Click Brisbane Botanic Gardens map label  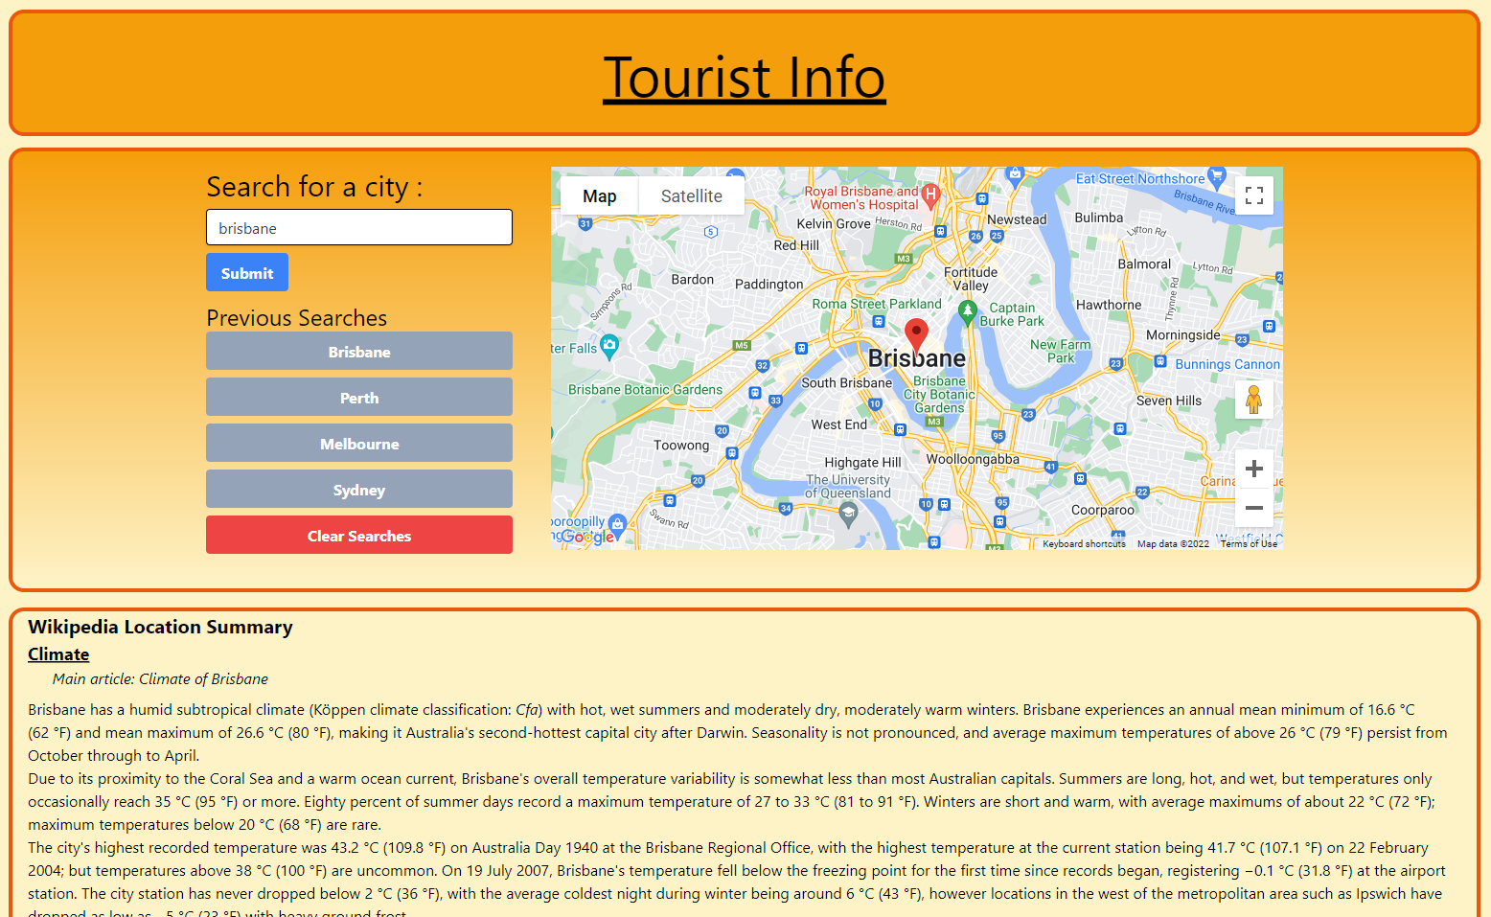(645, 389)
